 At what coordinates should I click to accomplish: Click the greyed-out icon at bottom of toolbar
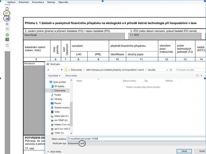tap(7, 45)
